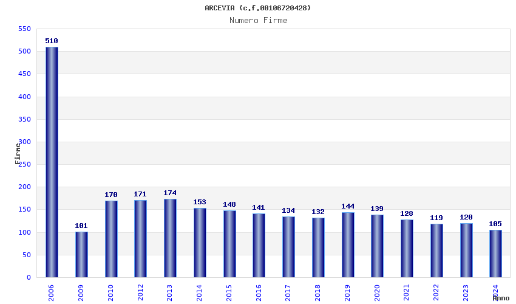Image resolution: width=516 pixels, height=304 pixels.
Task: Click the subtitle 'Numero Firme'
Action: pos(259,21)
